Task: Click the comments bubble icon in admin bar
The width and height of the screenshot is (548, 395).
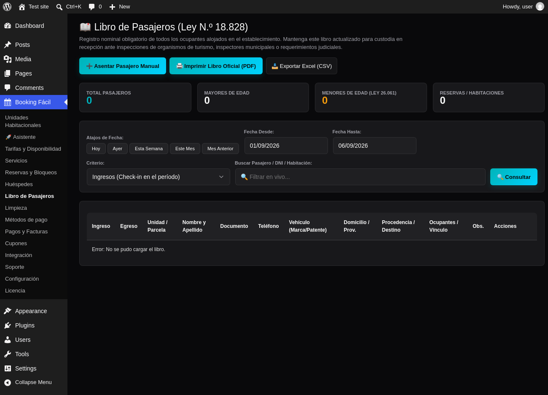Action: click(91, 7)
